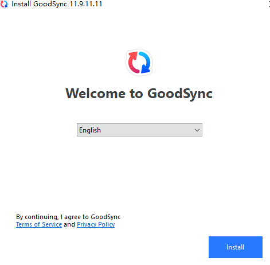Open the Privacy Policy link
The width and height of the screenshot is (270, 265).
pyautogui.click(x=96, y=224)
